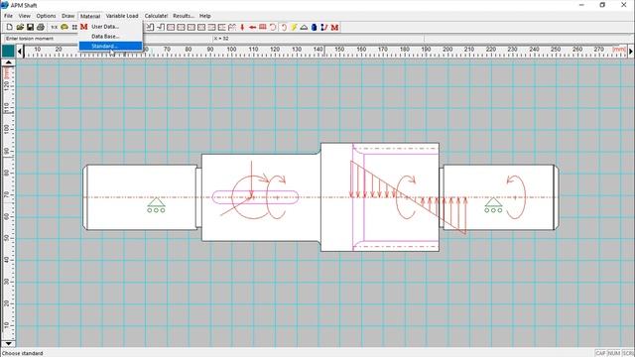The height and width of the screenshot is (357, 635).
Task: Open the Variable Load menu
Action: tap(122, 16)
